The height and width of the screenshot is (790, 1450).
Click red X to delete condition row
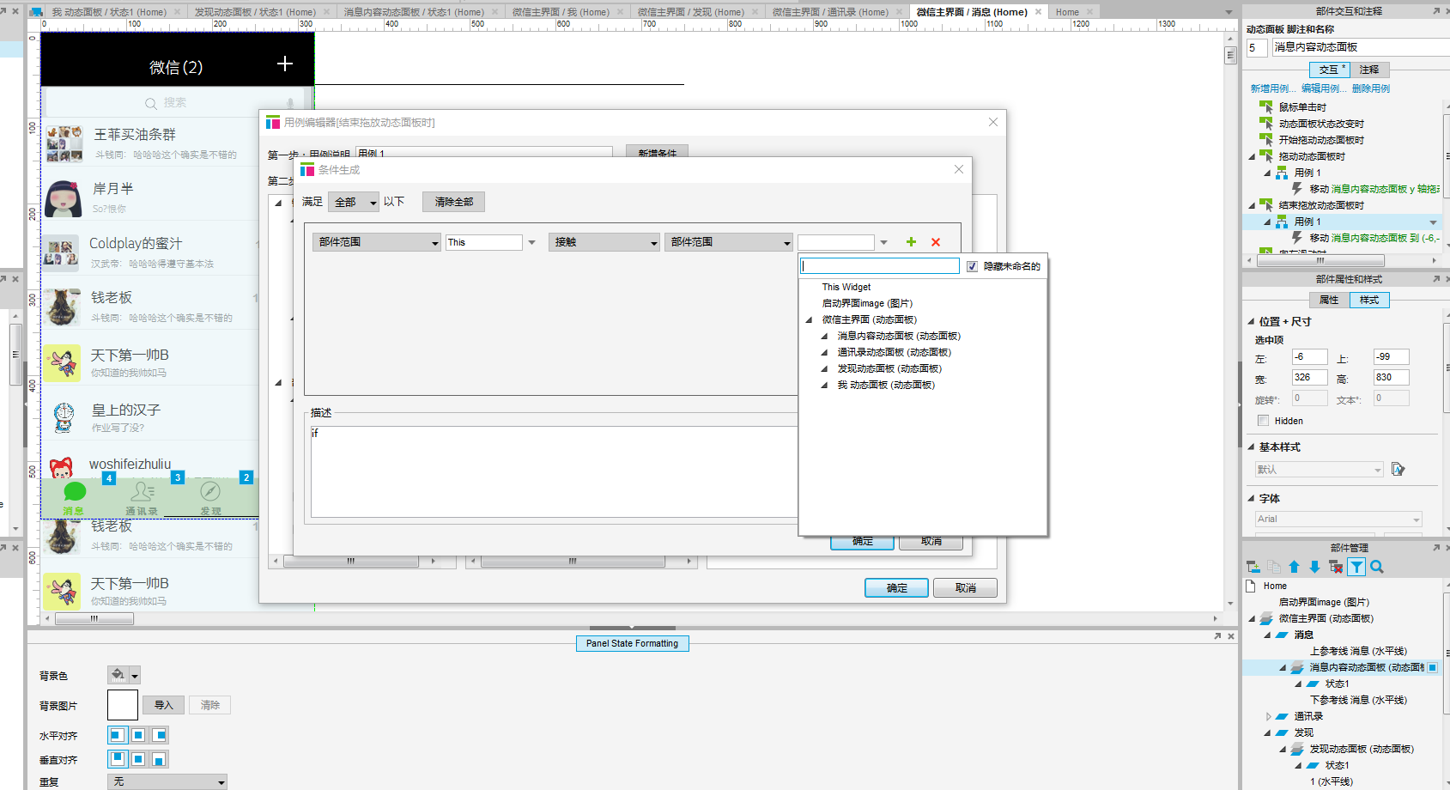[936, 242]
